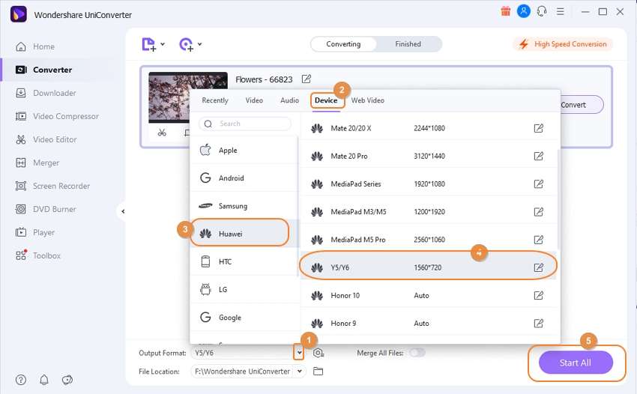Switch to the Video format tab
The image size is (637, 394).
pos(254,100)
